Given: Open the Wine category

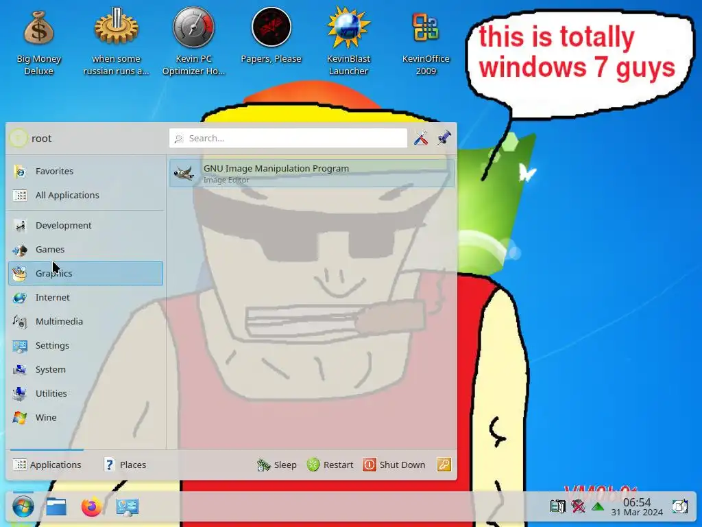Looking at the screenshot, I should 86,418.
